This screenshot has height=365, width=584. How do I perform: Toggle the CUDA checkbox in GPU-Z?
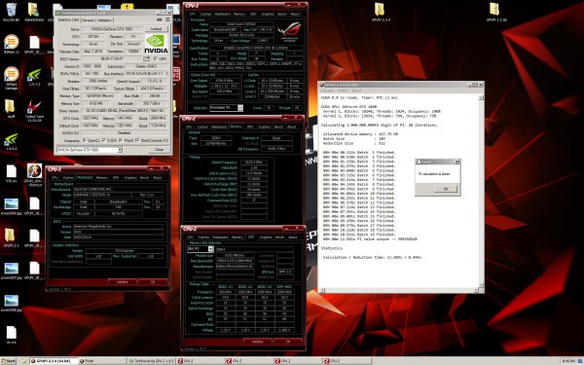[x=103, y=140]
